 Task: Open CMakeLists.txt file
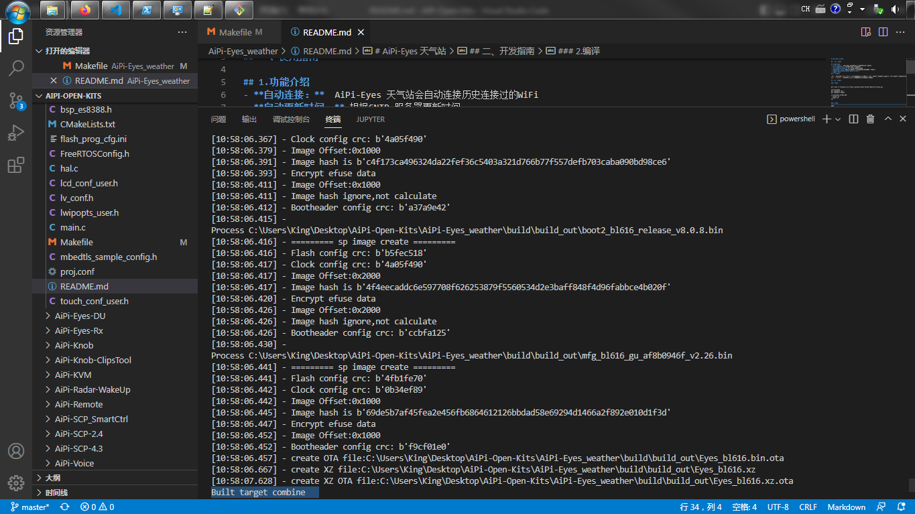tap(115, 124)
